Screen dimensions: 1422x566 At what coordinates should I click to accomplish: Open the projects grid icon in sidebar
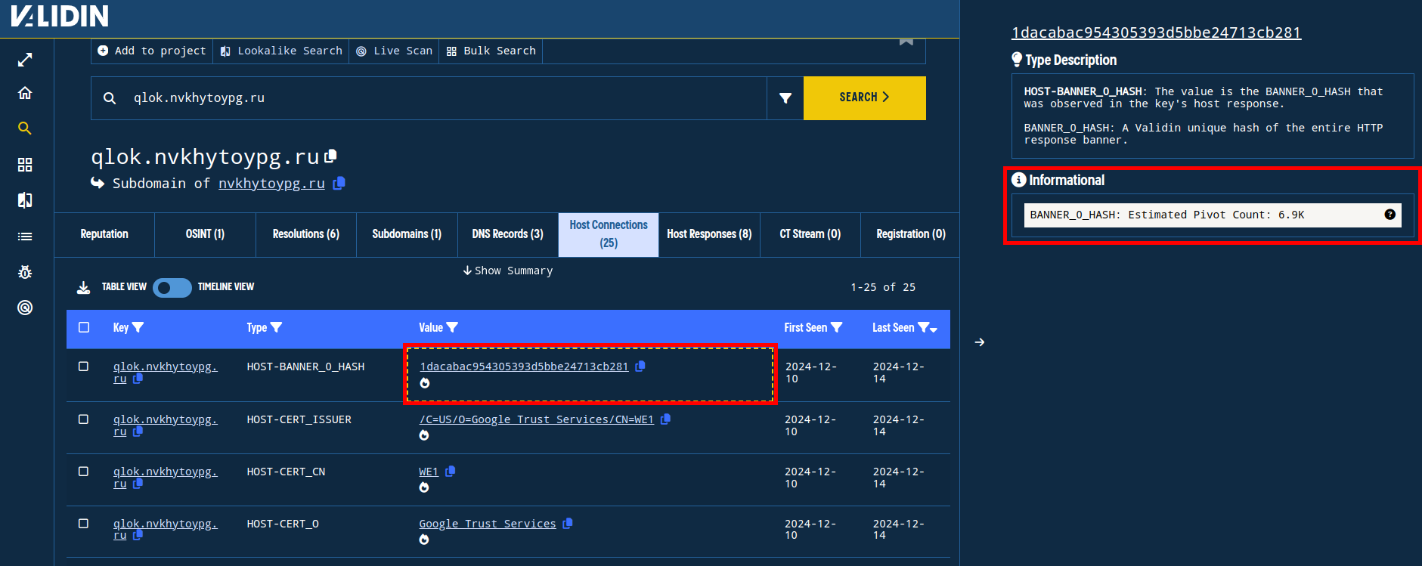(x=25, y=165)
